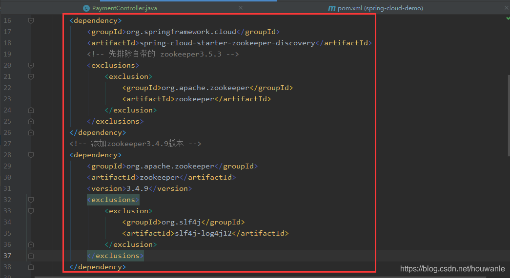510x278 pixels.
Task: Fold the closing exclusion marker at line 24
Action: 31,111
